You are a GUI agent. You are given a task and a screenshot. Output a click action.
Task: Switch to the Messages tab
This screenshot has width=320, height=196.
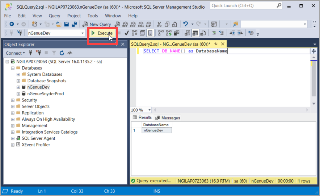tap(168, 118)
